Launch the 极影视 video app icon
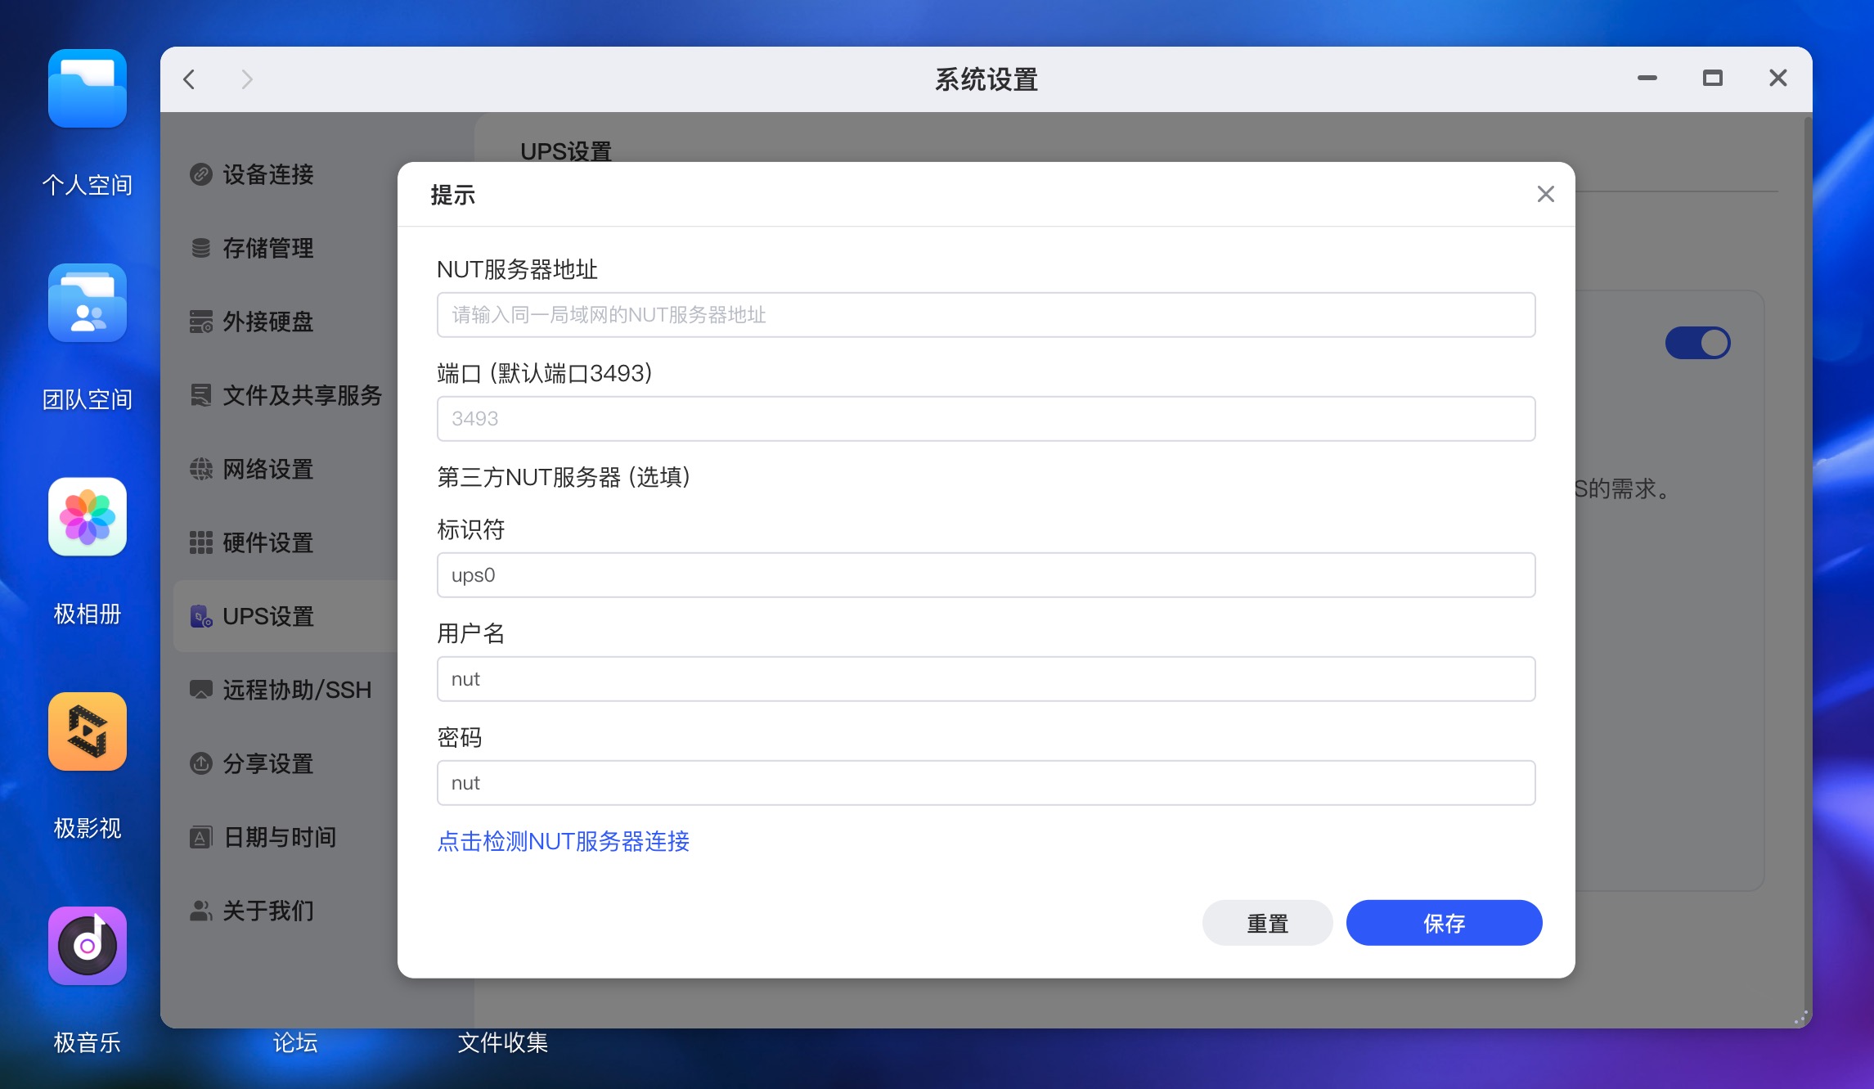This screenshot has height=1089, width=1874. (87, 731)
